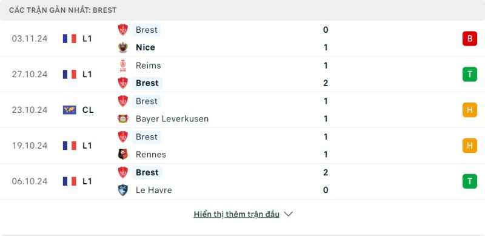Click orange H badge for Leverkusen match

click(x=469, y=110)
